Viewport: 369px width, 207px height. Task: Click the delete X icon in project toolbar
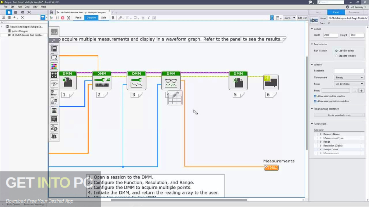(x=22, y=17)
